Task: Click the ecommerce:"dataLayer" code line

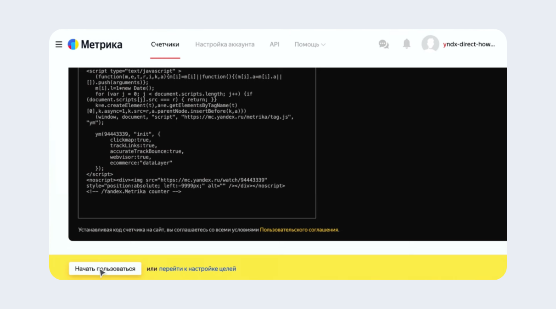Action: (141, 163)
